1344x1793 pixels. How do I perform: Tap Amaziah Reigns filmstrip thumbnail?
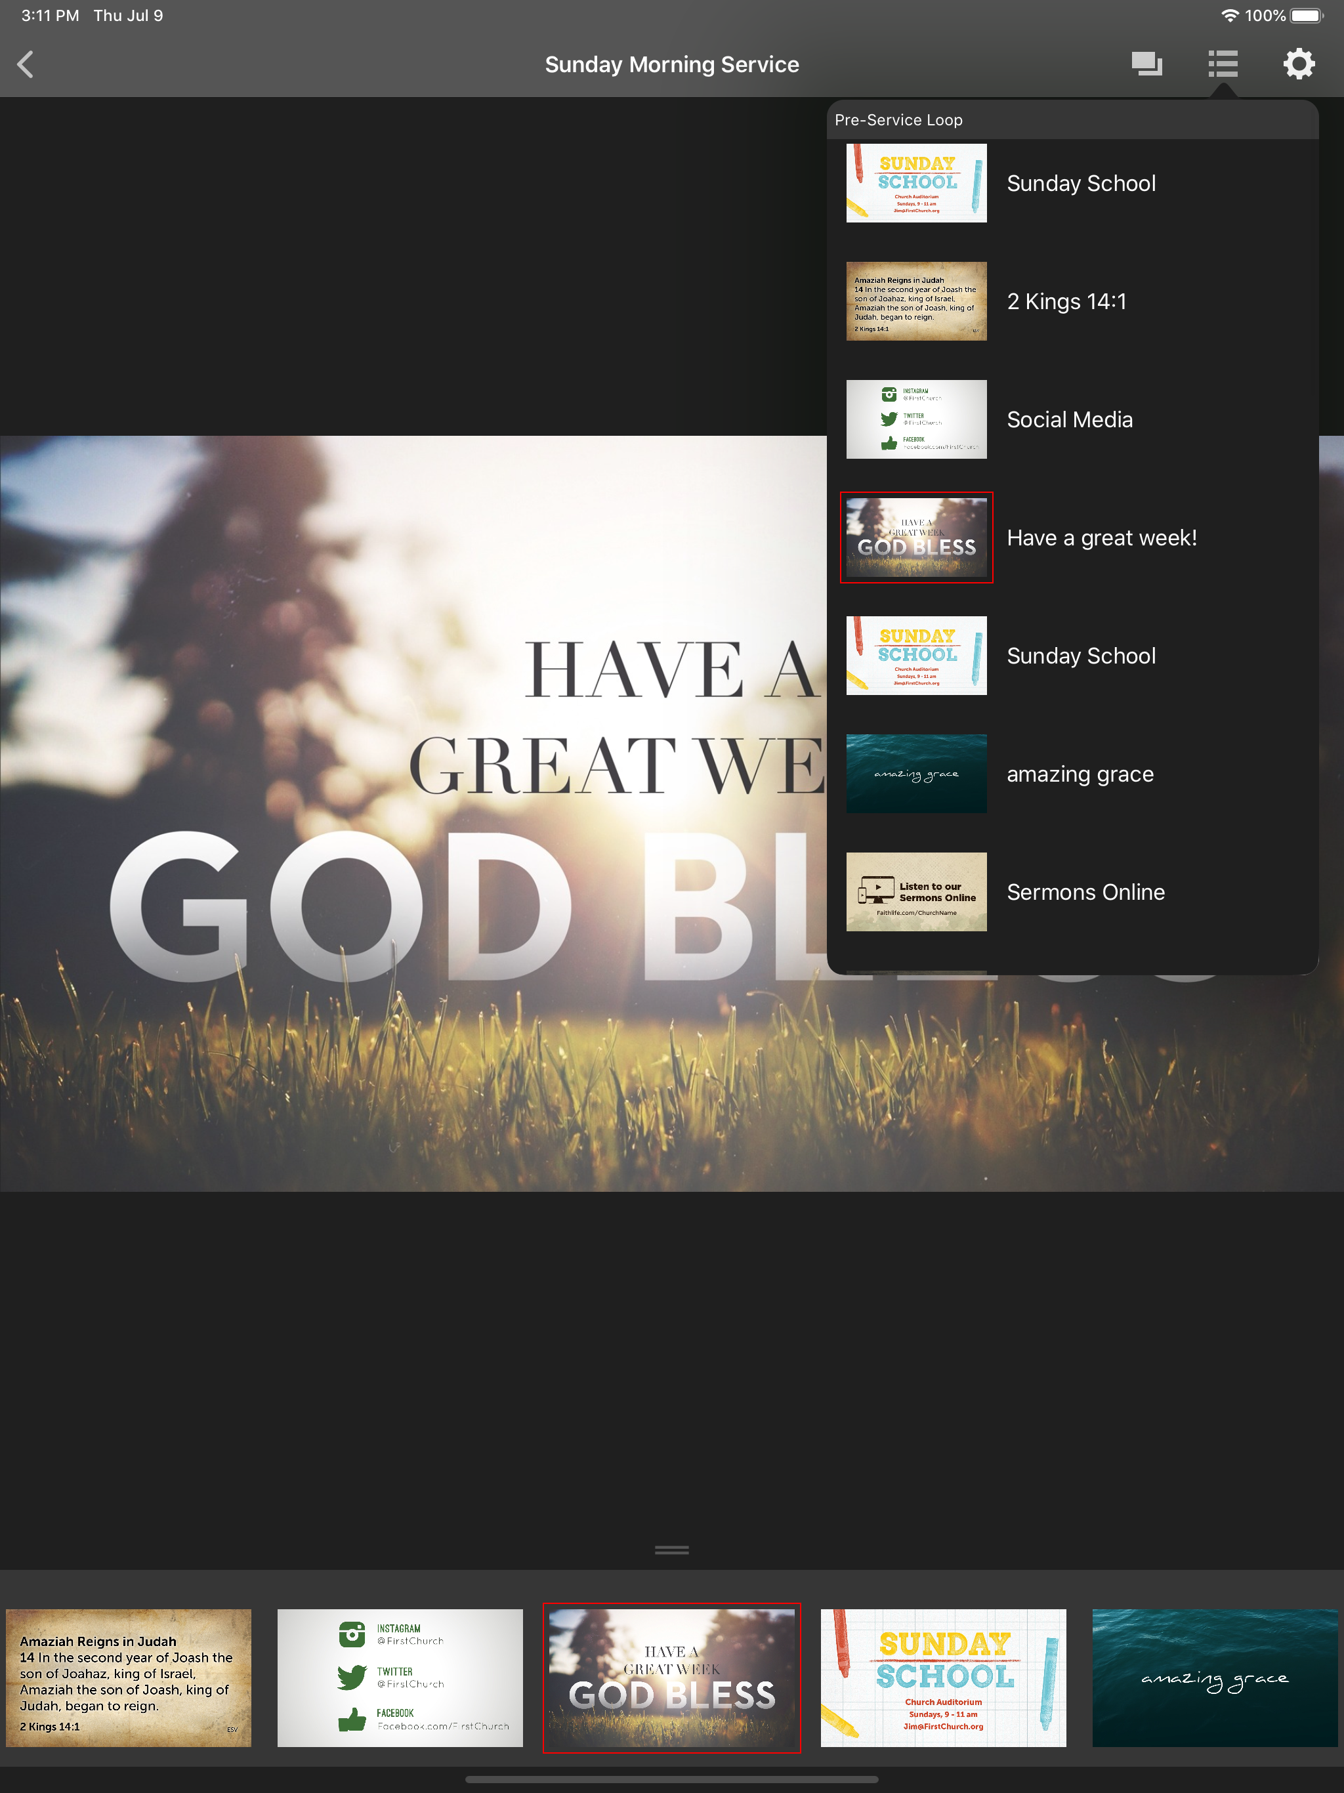coord(128,1677)
